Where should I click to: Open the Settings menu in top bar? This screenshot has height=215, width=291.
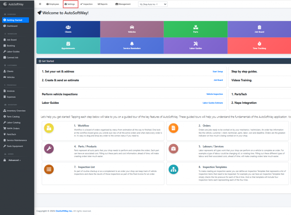(70, 4)
